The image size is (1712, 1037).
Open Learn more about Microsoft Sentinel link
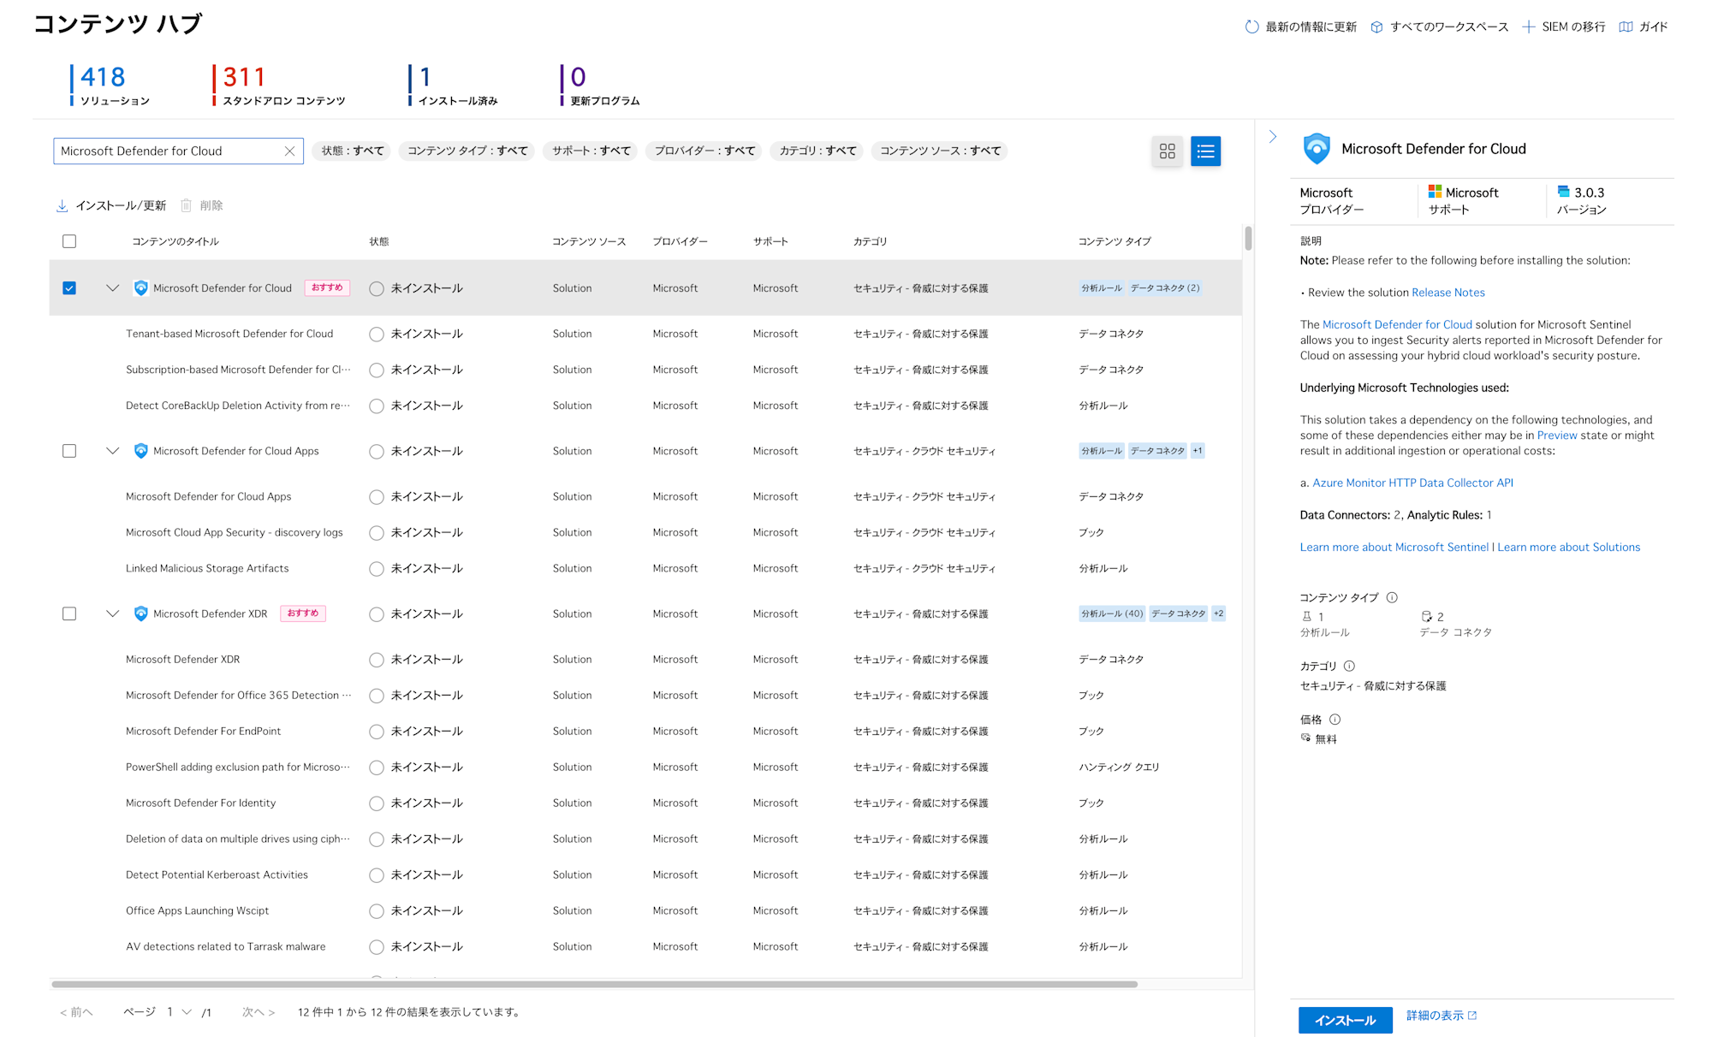click(1394, 547)
